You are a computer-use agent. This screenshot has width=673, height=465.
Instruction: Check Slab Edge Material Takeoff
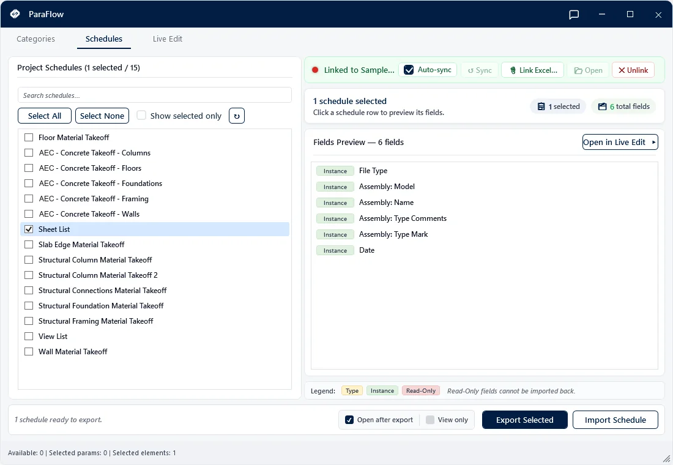click(29, 245)
